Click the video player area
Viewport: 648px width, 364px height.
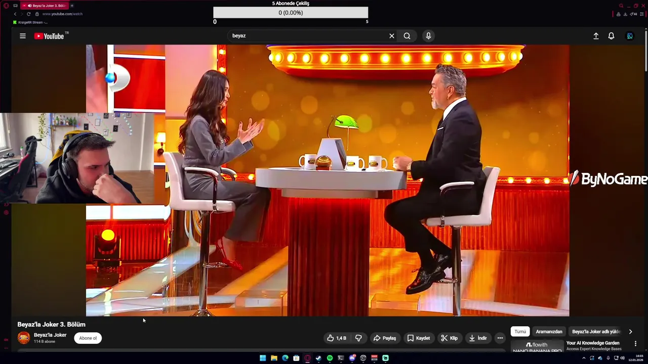[x=328, y=180]
